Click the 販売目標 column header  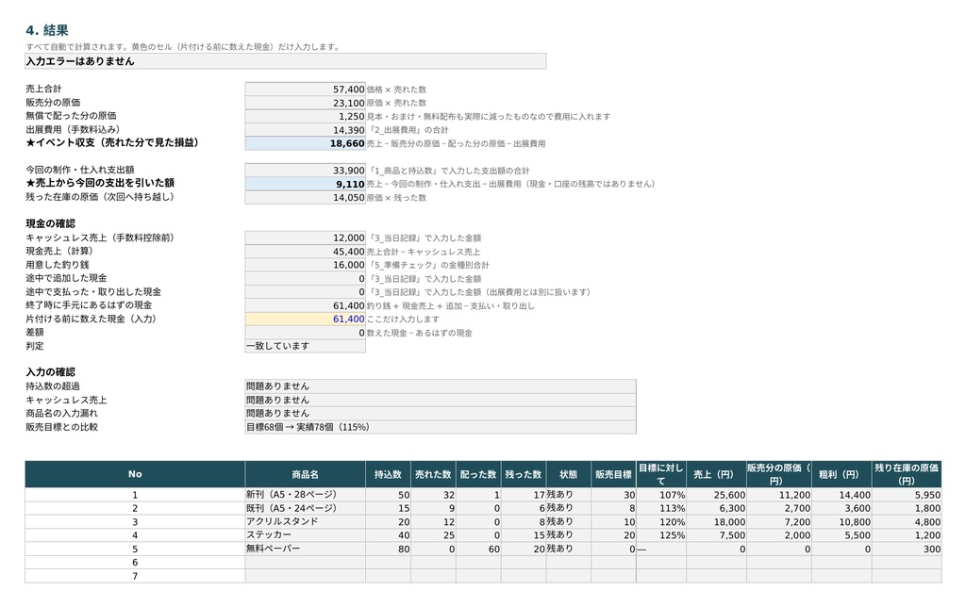[x=613, y=474]
